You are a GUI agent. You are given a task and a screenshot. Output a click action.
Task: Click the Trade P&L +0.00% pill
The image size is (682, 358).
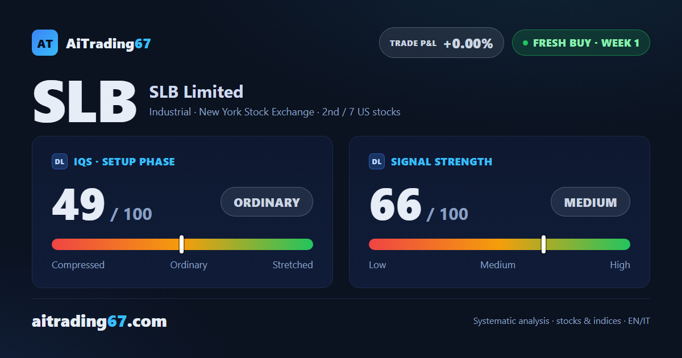click(x=442, y=43)
